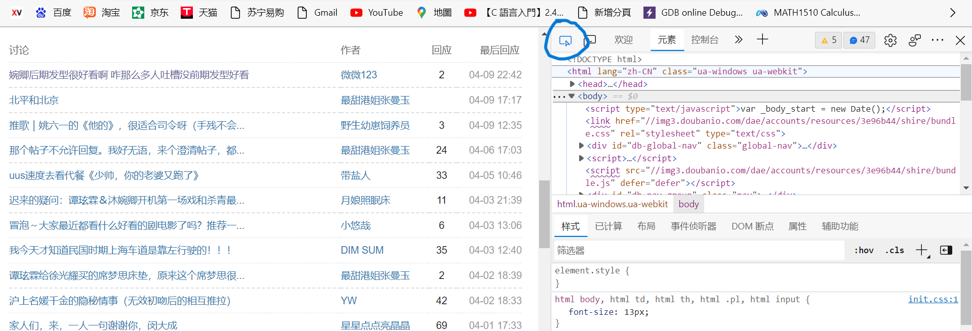Image resolution: width=972 pixels, height=331 pixels.
Task: Toggle computed styles sidebar icon
Action: point(946,250)
